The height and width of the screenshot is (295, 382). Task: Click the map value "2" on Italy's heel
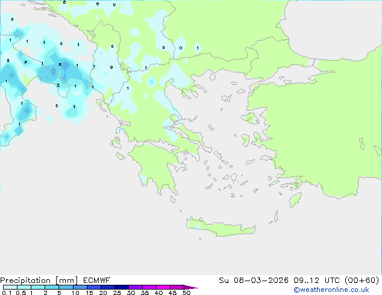click(x=58, y=85)
